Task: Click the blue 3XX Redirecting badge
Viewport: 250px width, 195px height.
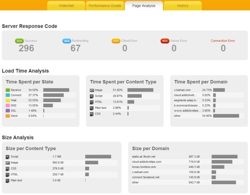Action: [67, 41]
